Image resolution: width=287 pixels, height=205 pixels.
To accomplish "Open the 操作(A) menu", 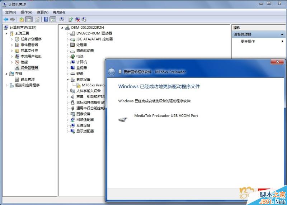I will point(27,12).
